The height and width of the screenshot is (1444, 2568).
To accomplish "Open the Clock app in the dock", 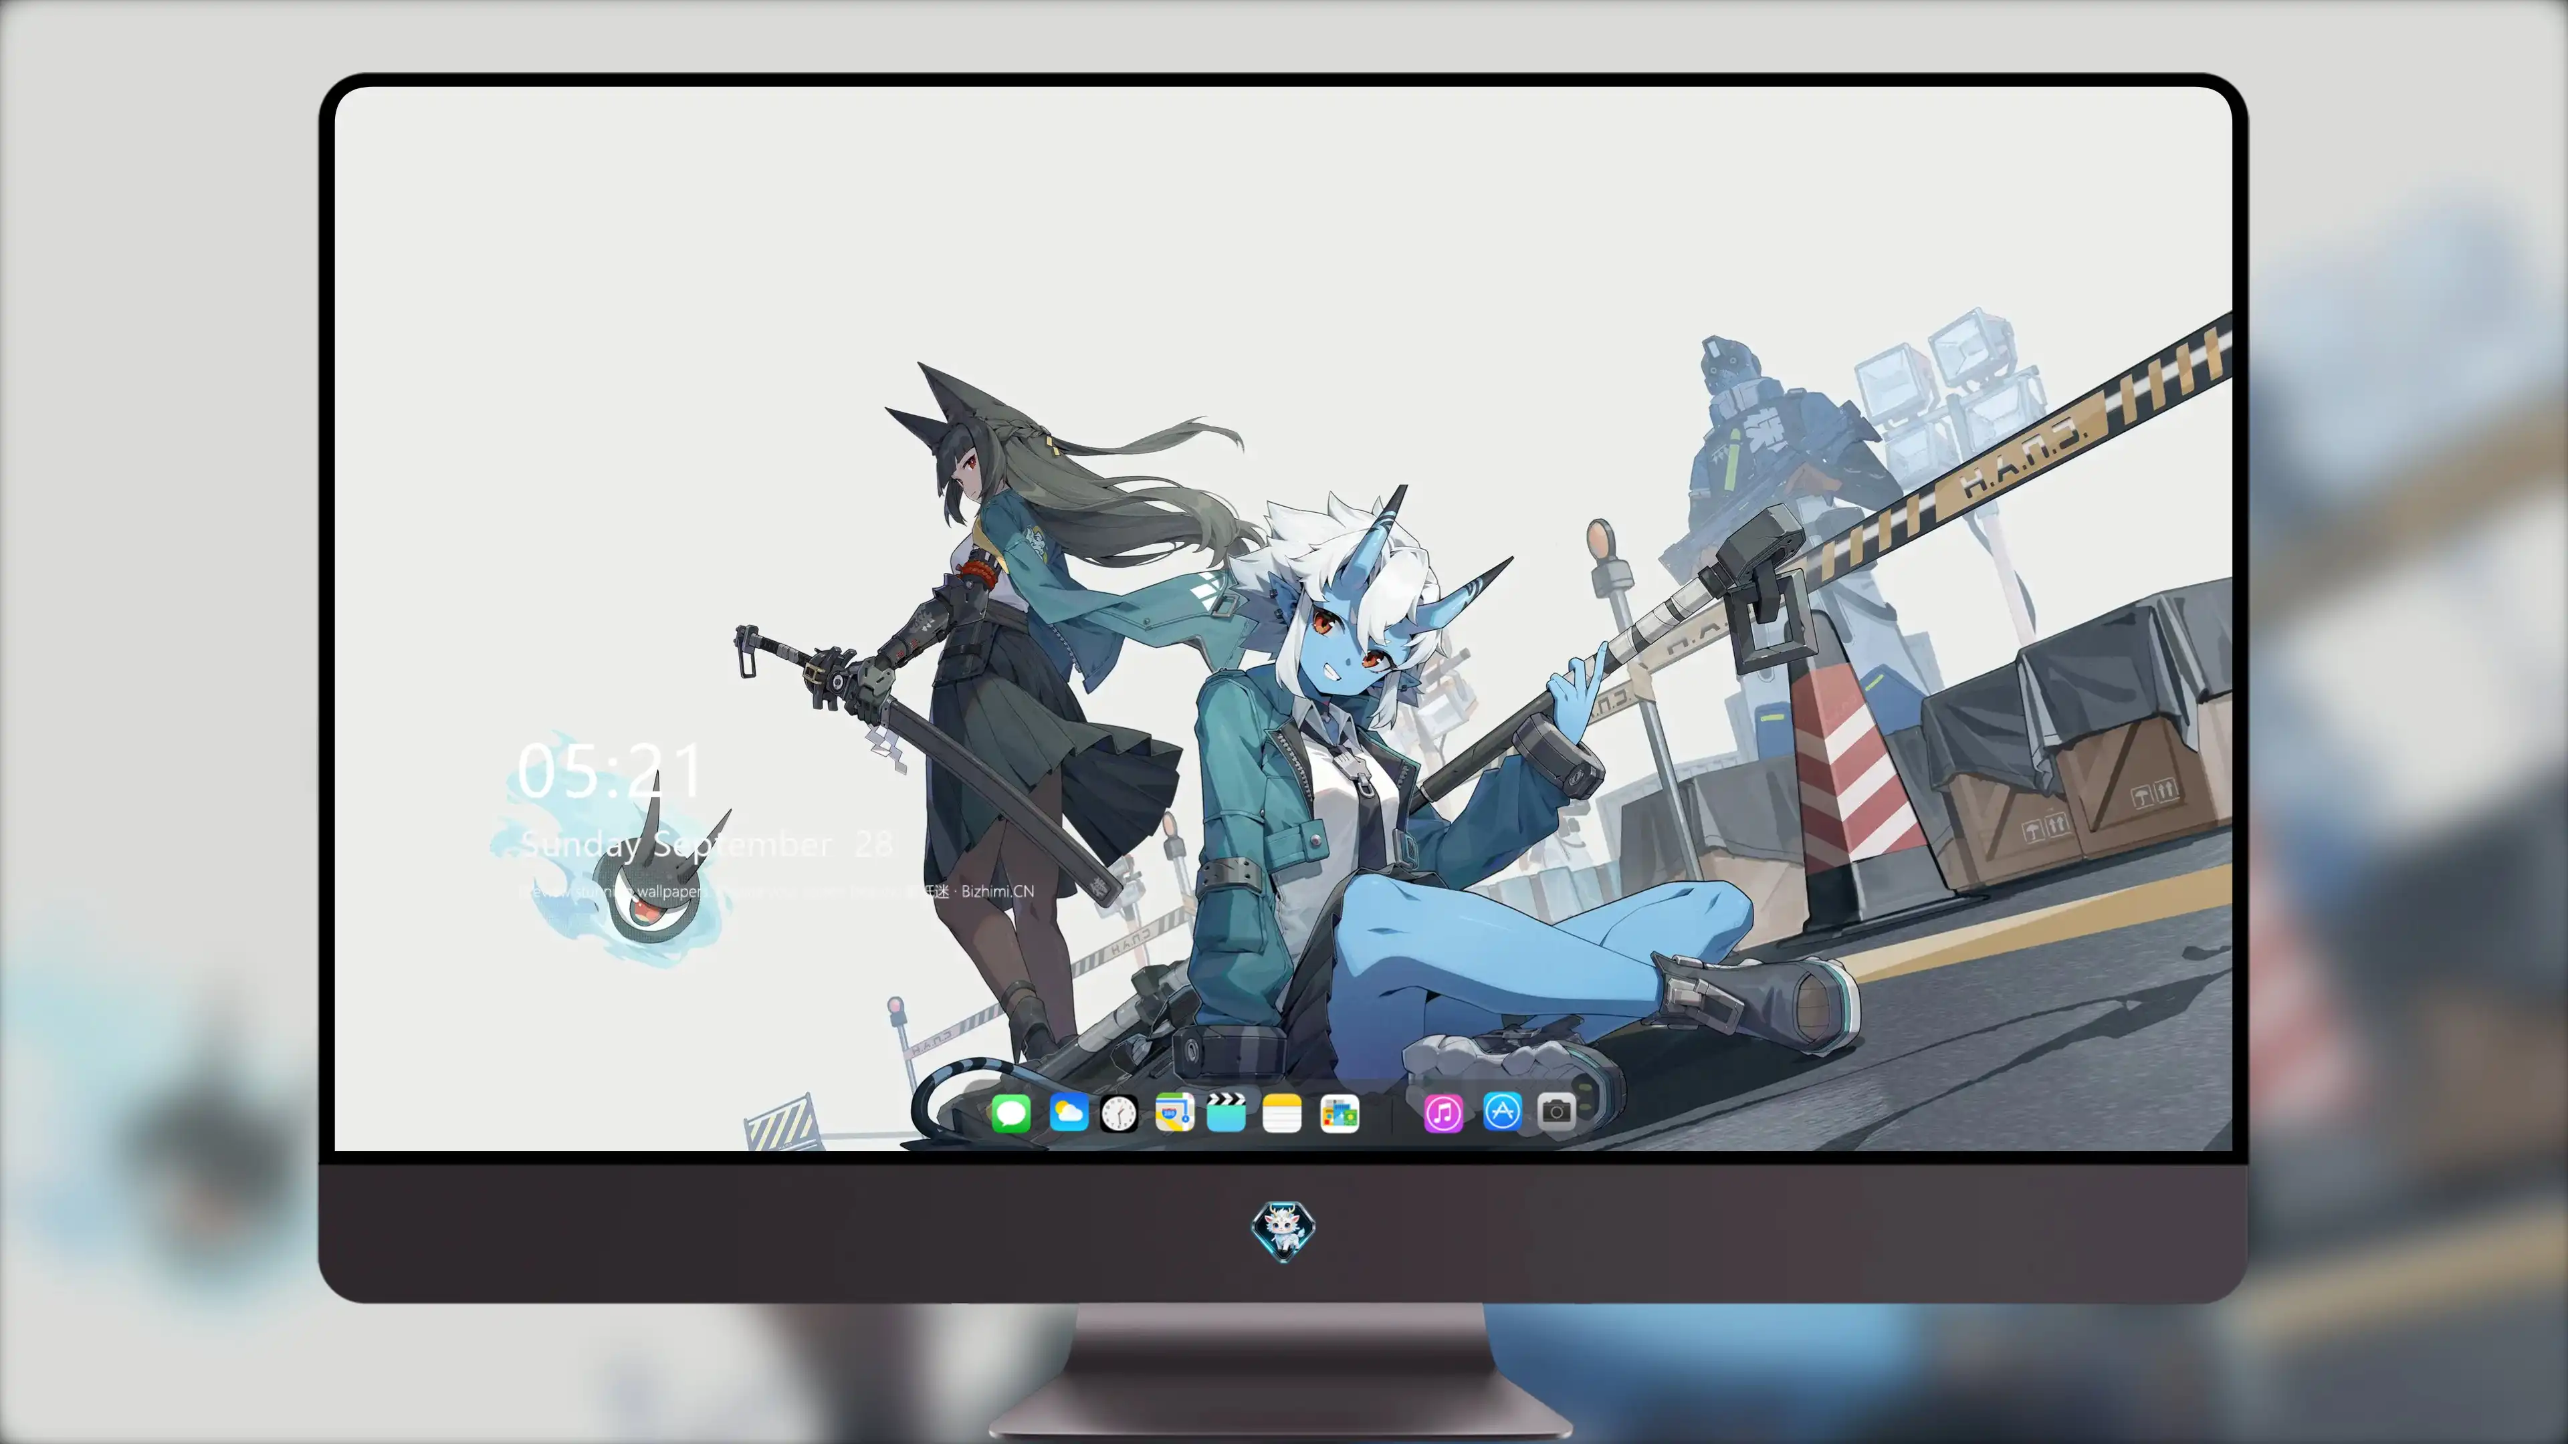I will pyautogui.click(x=1119, y=1113).
